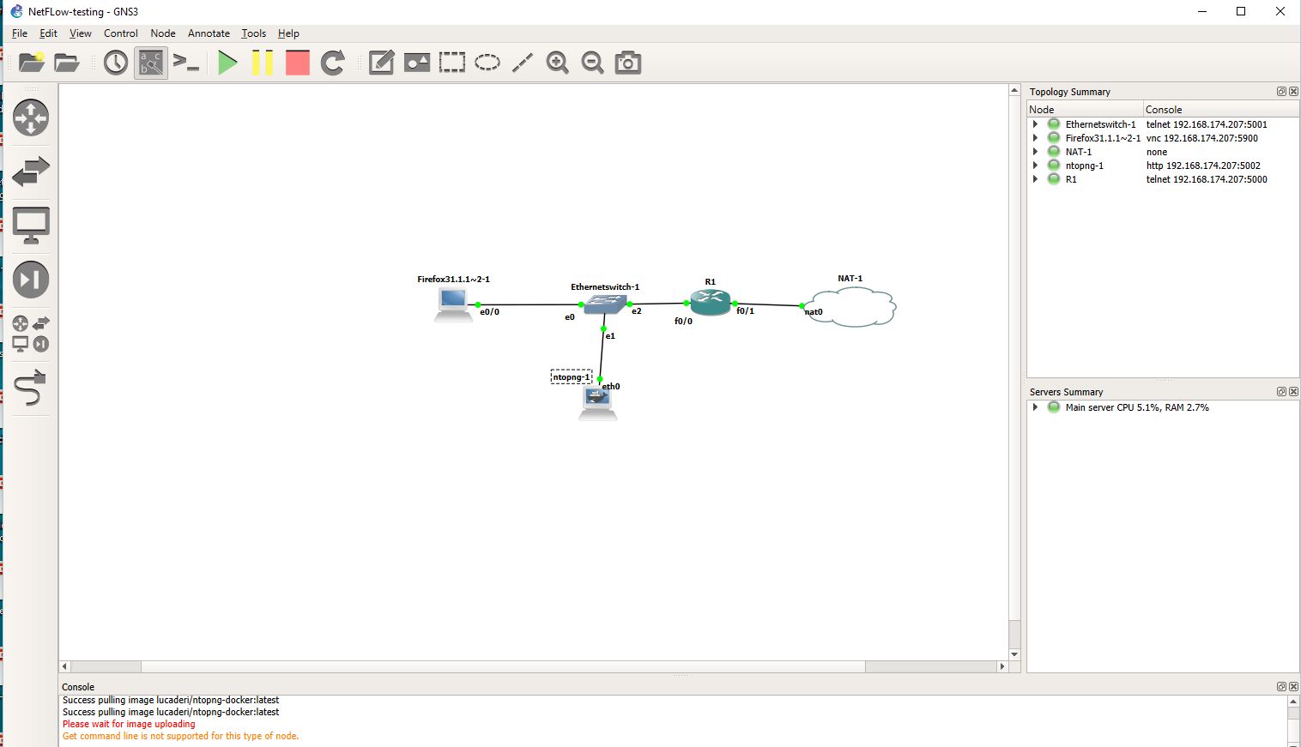The width and height of the screenshot is (1301, 747).
Task: Stop all nodes with red square button
Action: click(x=297, y=63)
